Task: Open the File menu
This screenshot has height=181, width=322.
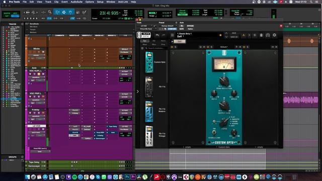Action: 25,2
